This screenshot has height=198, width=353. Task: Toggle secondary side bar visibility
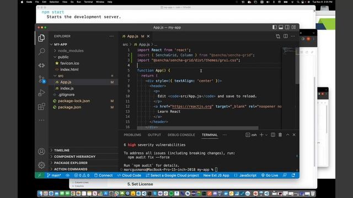pyautogui.click(x=287, y=27)
